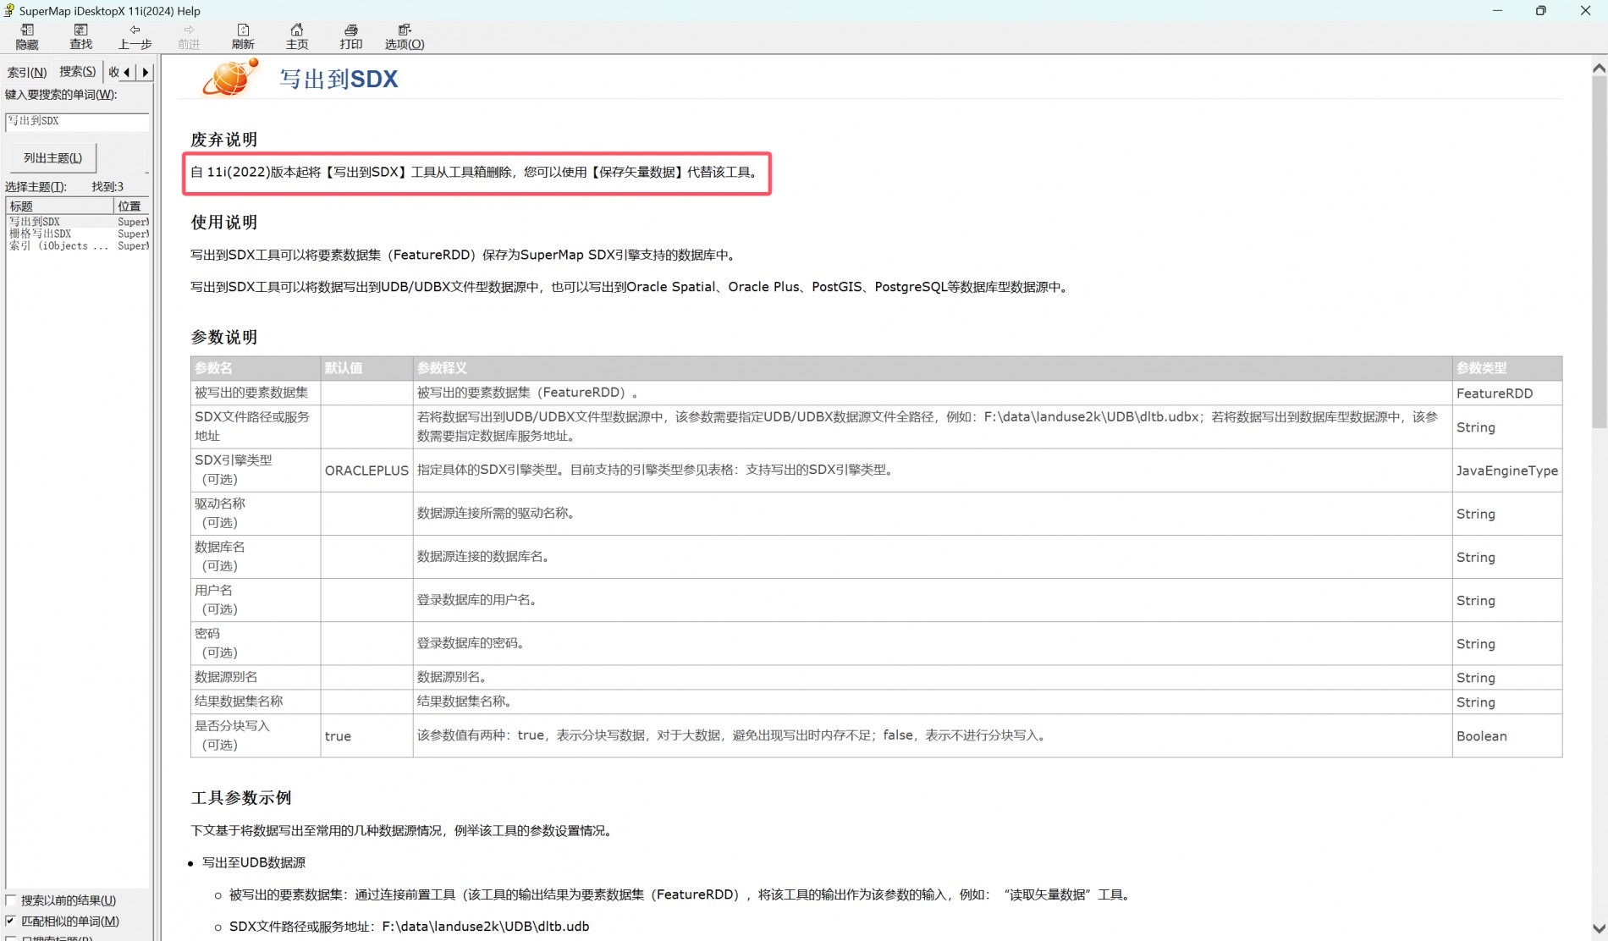
Task: Click the ORACLEPLUS default value cell
Action: 366,470
